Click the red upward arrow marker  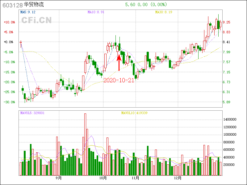[119, 63]
